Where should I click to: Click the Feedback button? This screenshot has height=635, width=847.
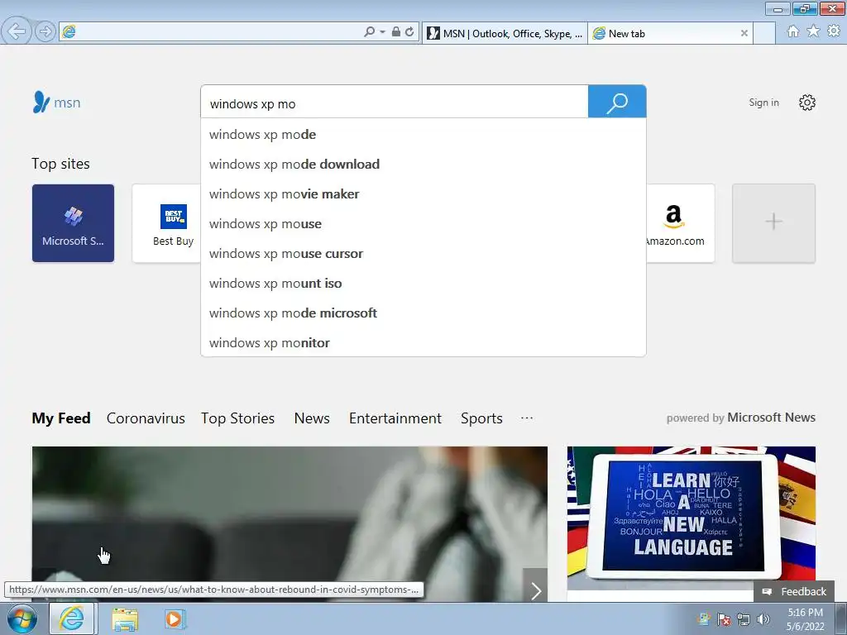[794, 591]
